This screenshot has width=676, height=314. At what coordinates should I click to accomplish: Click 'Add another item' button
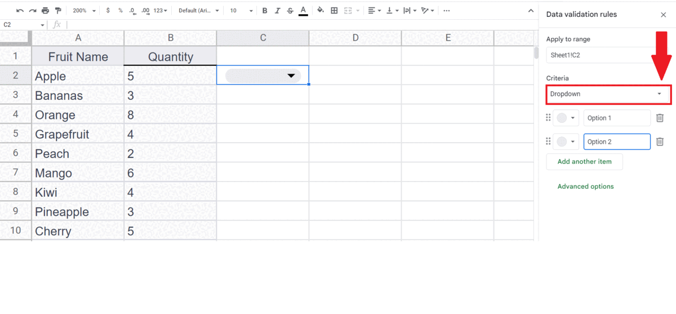pyautogui.click(x=584, y=161)
